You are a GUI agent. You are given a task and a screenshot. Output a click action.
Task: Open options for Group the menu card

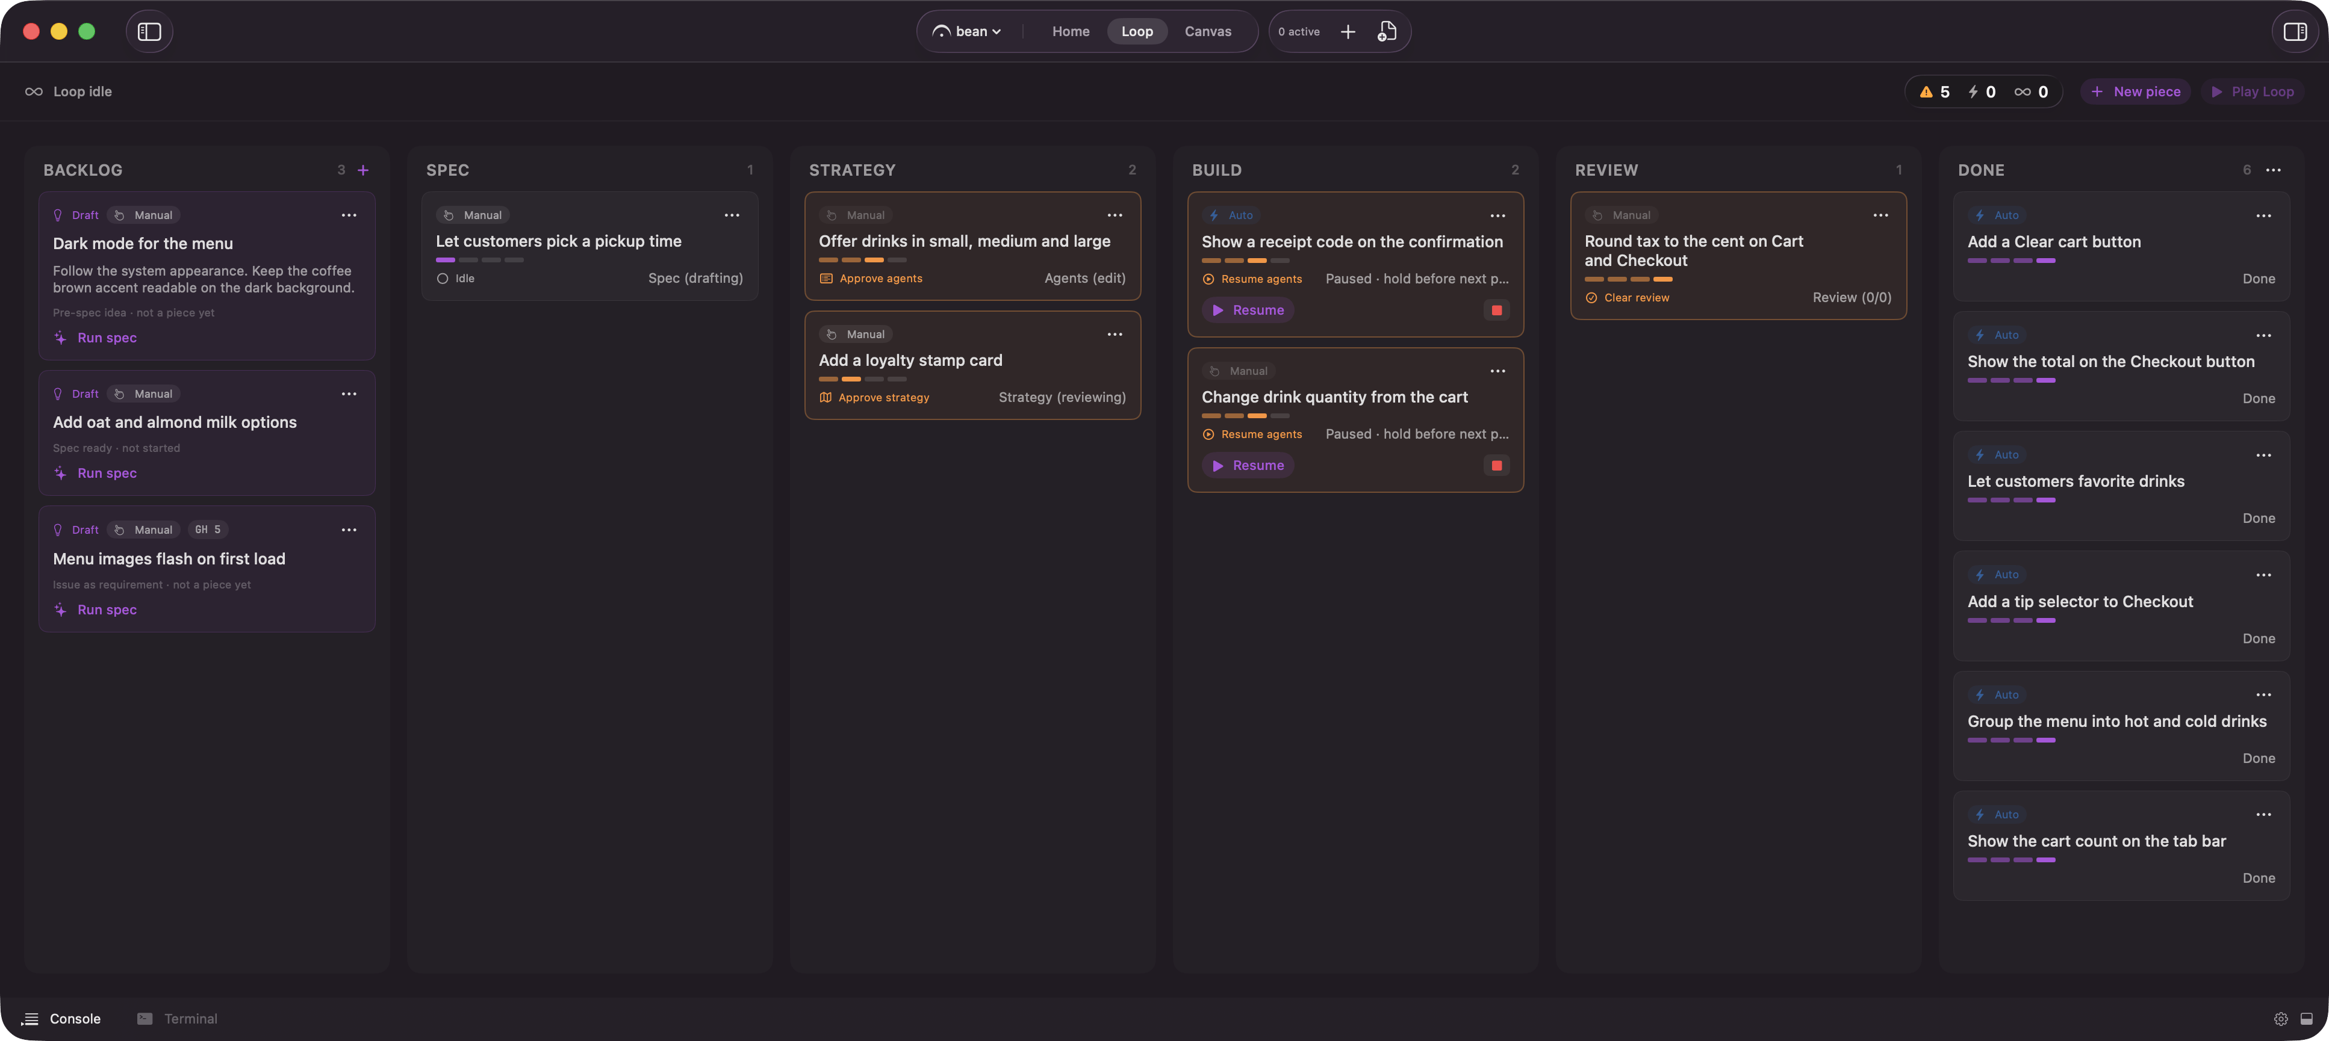(2263, 695)
